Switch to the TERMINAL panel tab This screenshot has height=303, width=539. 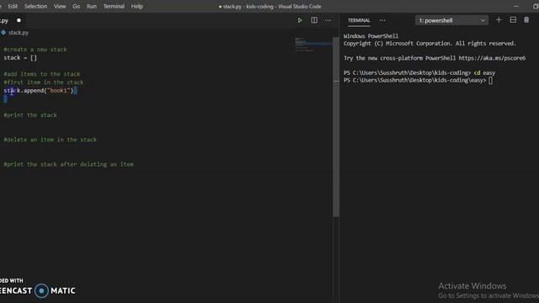[359, 20]
